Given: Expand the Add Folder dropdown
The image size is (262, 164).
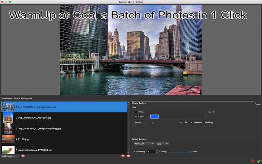Looking at the screenshot, I should (x=10, y=156).
